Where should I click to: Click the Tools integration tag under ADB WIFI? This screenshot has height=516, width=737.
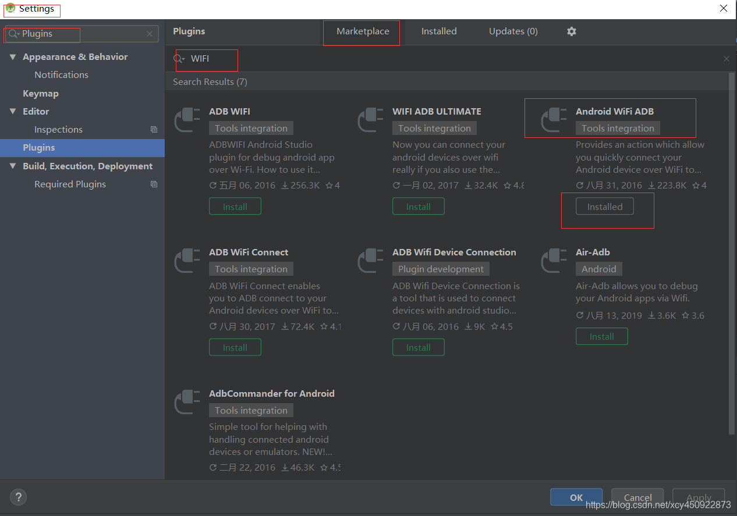pos(251,129)
